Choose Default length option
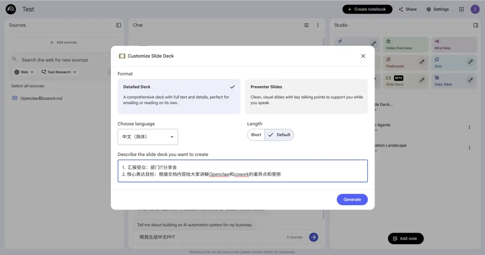485x255 pixels. [279, 135]
